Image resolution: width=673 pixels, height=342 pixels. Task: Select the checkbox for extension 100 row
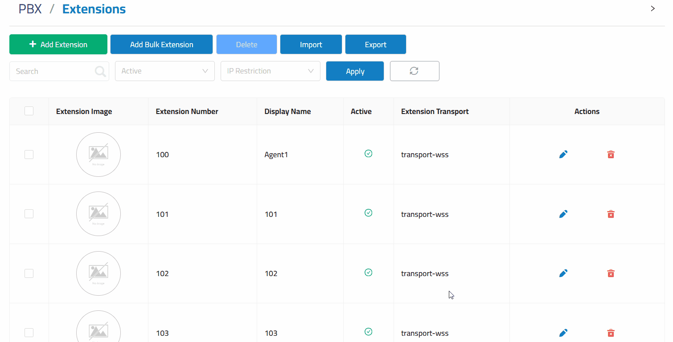29,155
